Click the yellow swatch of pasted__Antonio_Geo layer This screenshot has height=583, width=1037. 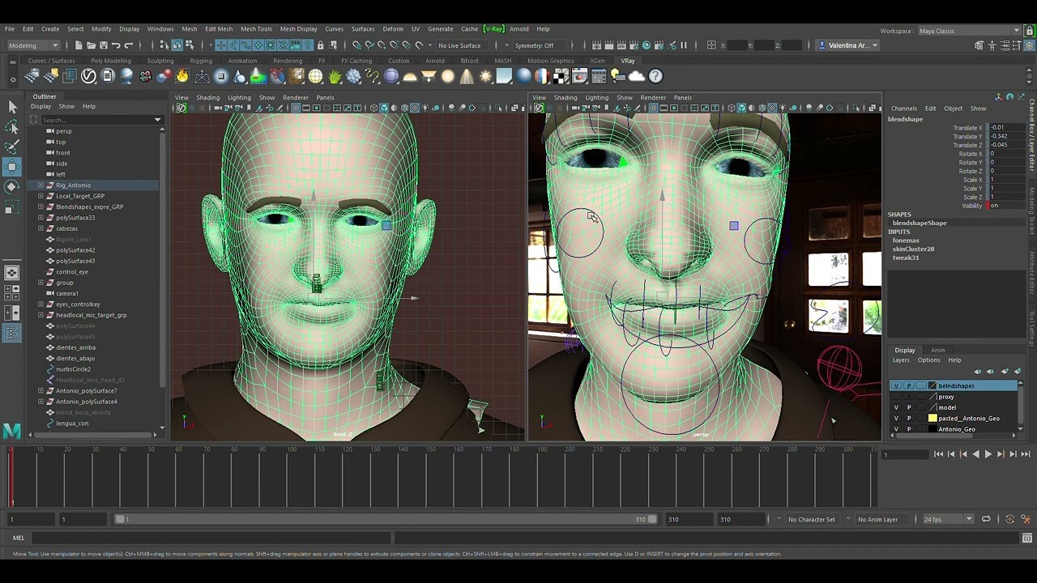click(932, 419)
